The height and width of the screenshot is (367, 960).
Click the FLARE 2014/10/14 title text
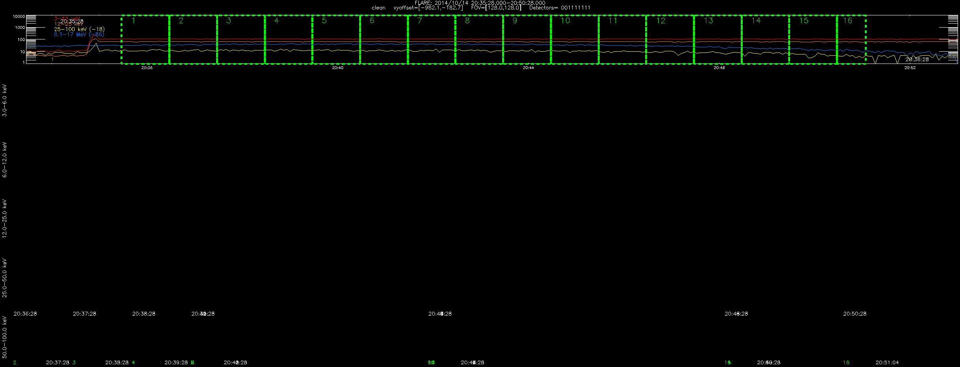[480, 3]
